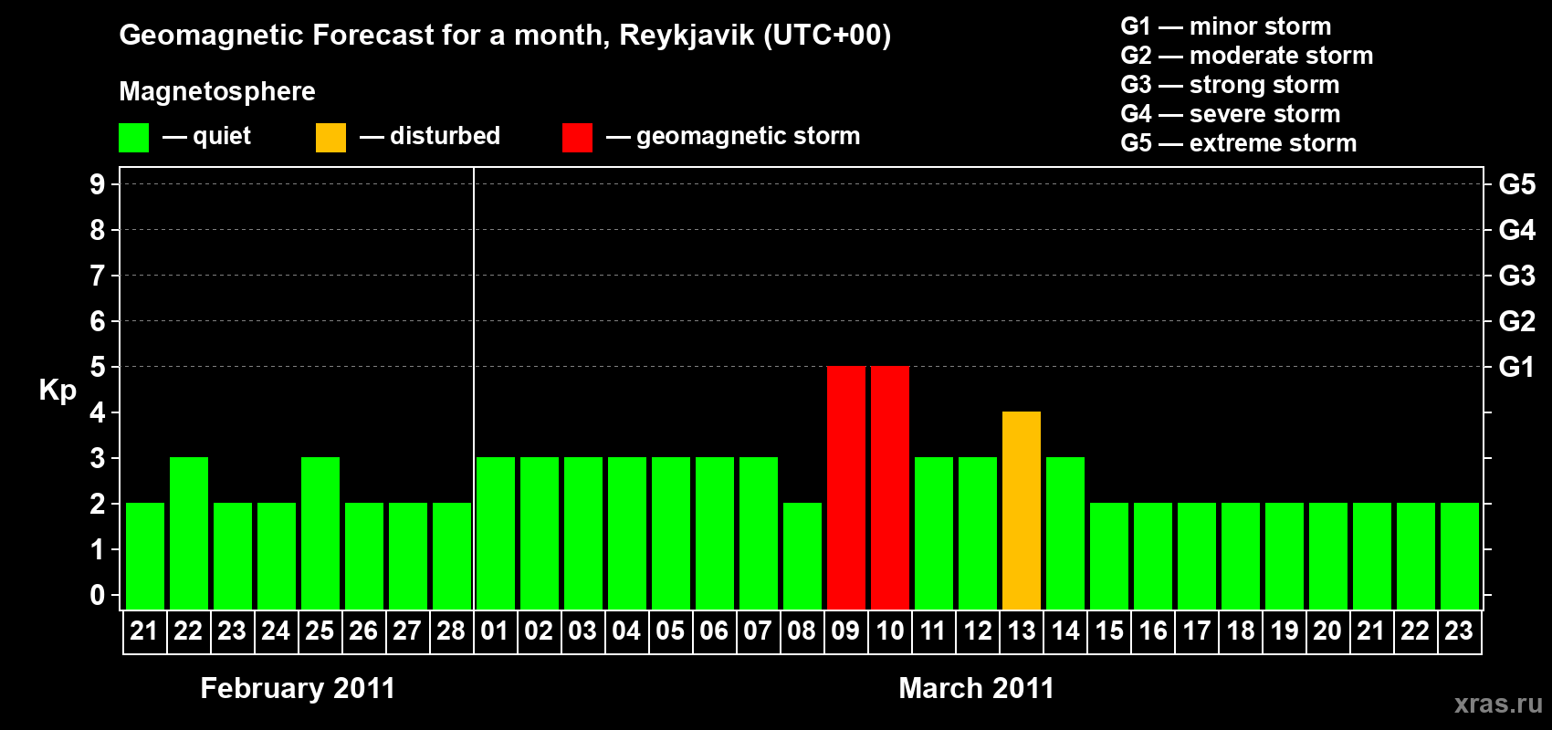The width and height of the screenshot is (1552, 730).
Task: Click the G2 label on right axis
Action: coord(1516,321)
